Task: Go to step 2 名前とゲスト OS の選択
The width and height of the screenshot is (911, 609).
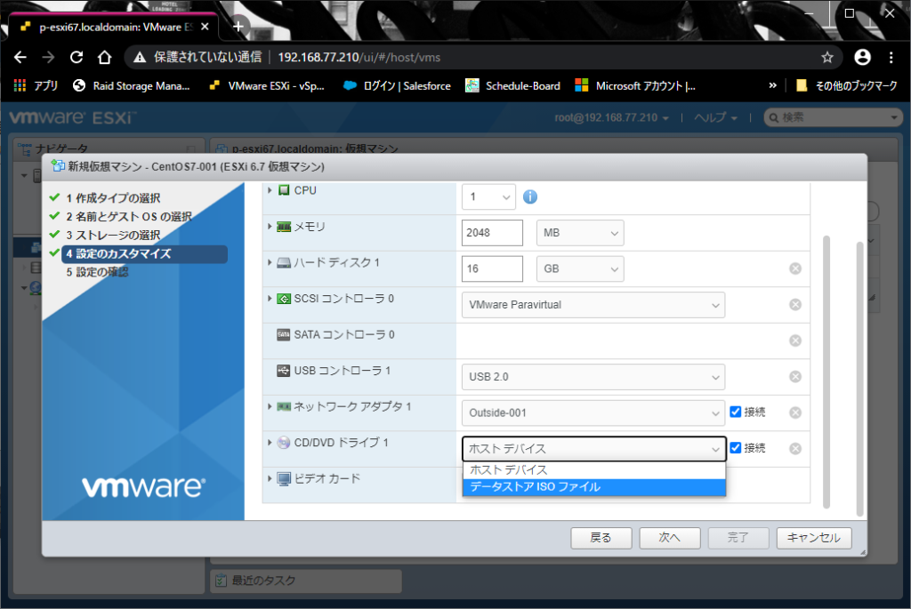Action: (128, 217)
